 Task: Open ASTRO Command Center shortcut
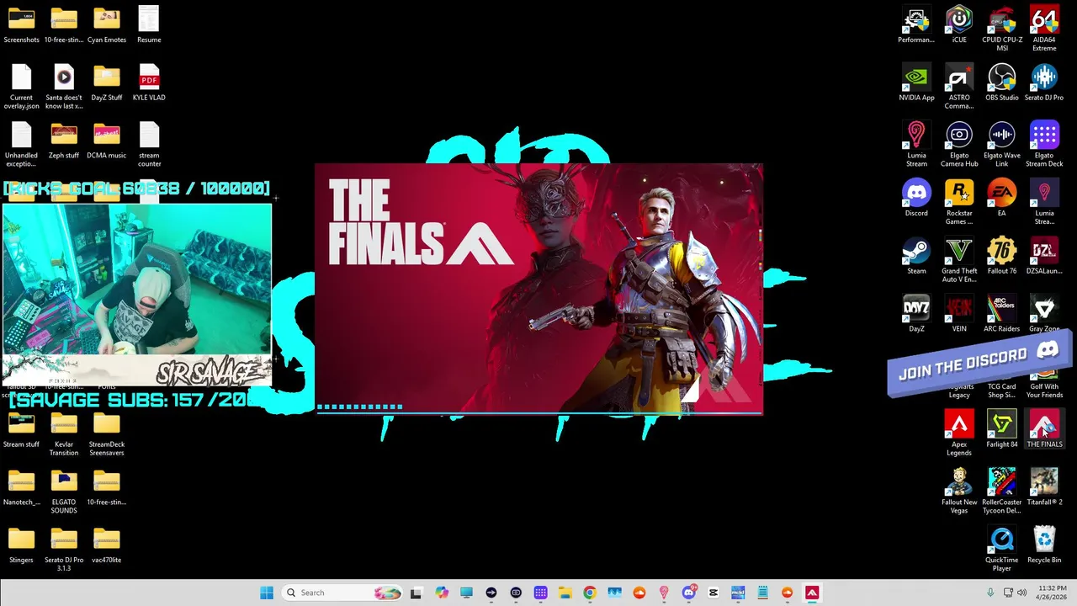click(959, 88)
